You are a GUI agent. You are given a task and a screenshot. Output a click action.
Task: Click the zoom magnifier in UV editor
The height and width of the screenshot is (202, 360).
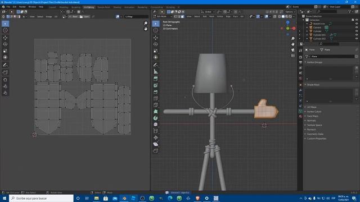point(146,23)
